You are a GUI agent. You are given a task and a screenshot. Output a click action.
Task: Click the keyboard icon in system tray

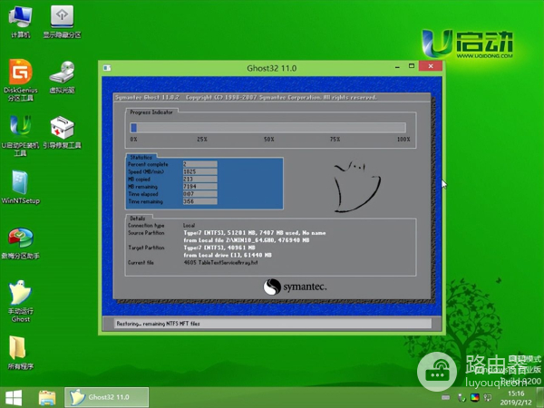point(446,398)
